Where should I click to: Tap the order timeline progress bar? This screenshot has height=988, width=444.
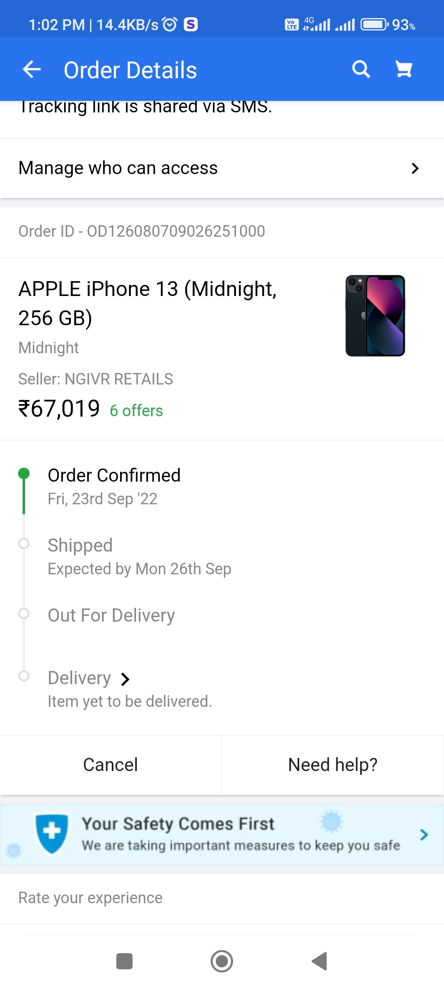23,576
